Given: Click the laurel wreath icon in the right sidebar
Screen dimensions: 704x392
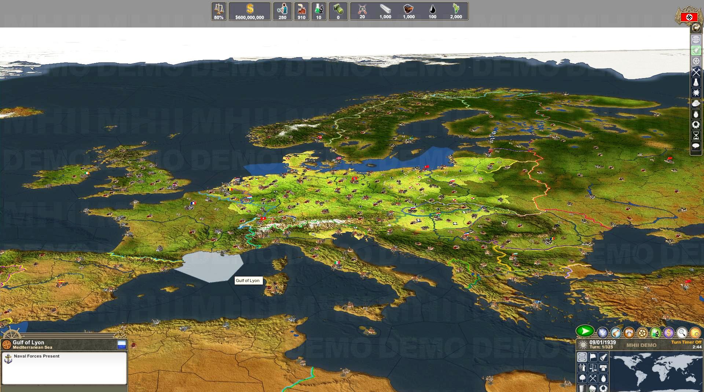Looking at the screenshot, I should (696, 125).
